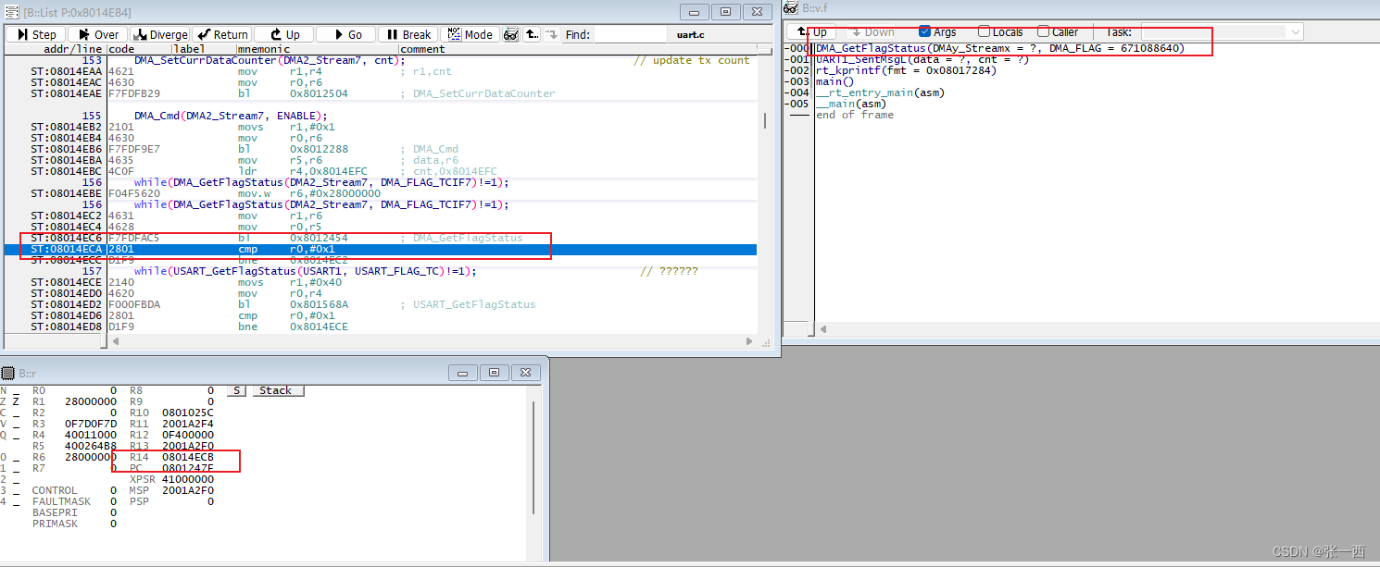Click the Find input field
Viewport: 1380px width, 567px height.
tap(629, 34)
